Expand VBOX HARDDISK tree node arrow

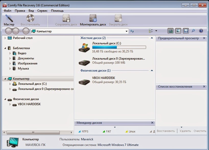point(10,104)
